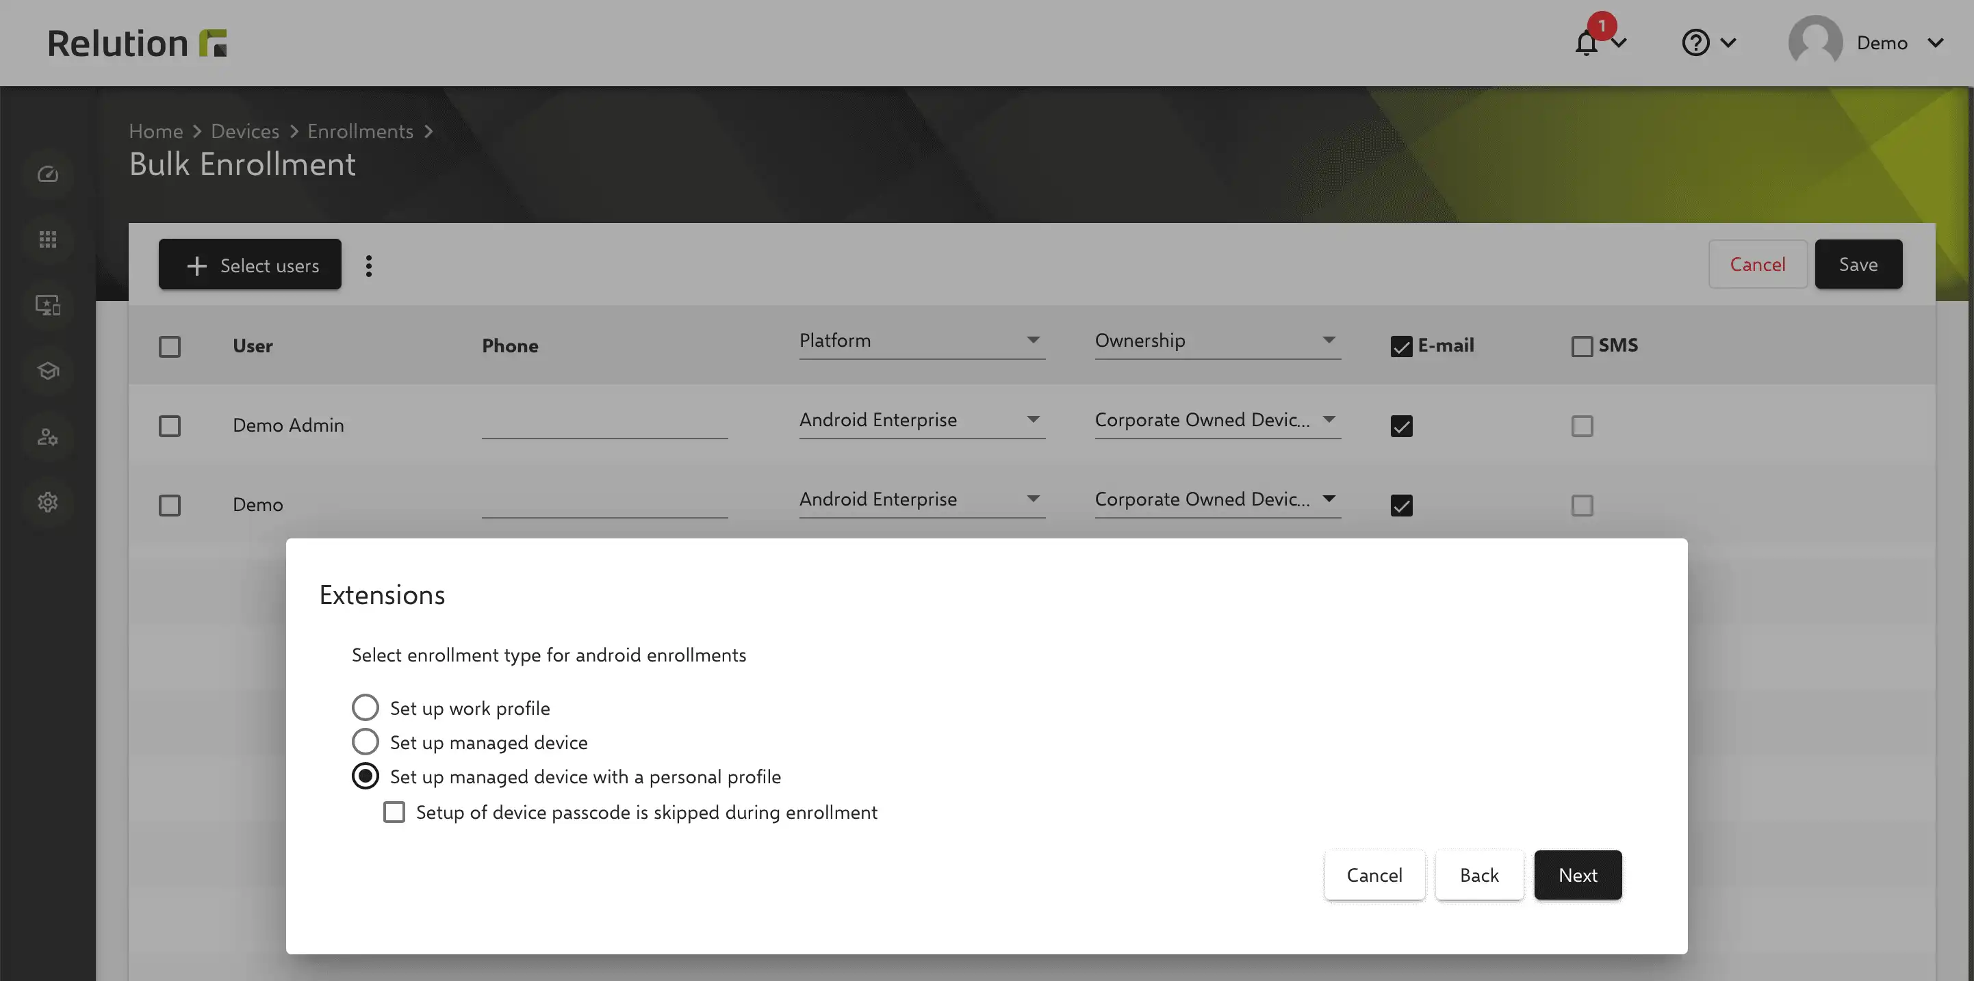Click the Demo user avatar
1974x981 pixels.
[1815, 42]
